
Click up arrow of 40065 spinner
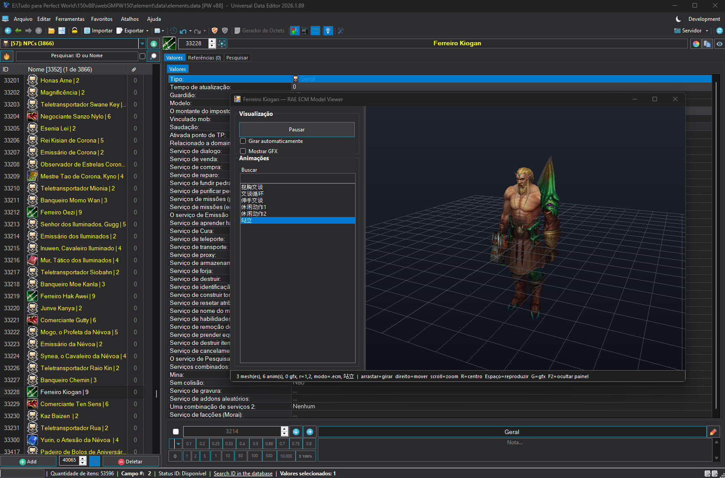point(83,459)
